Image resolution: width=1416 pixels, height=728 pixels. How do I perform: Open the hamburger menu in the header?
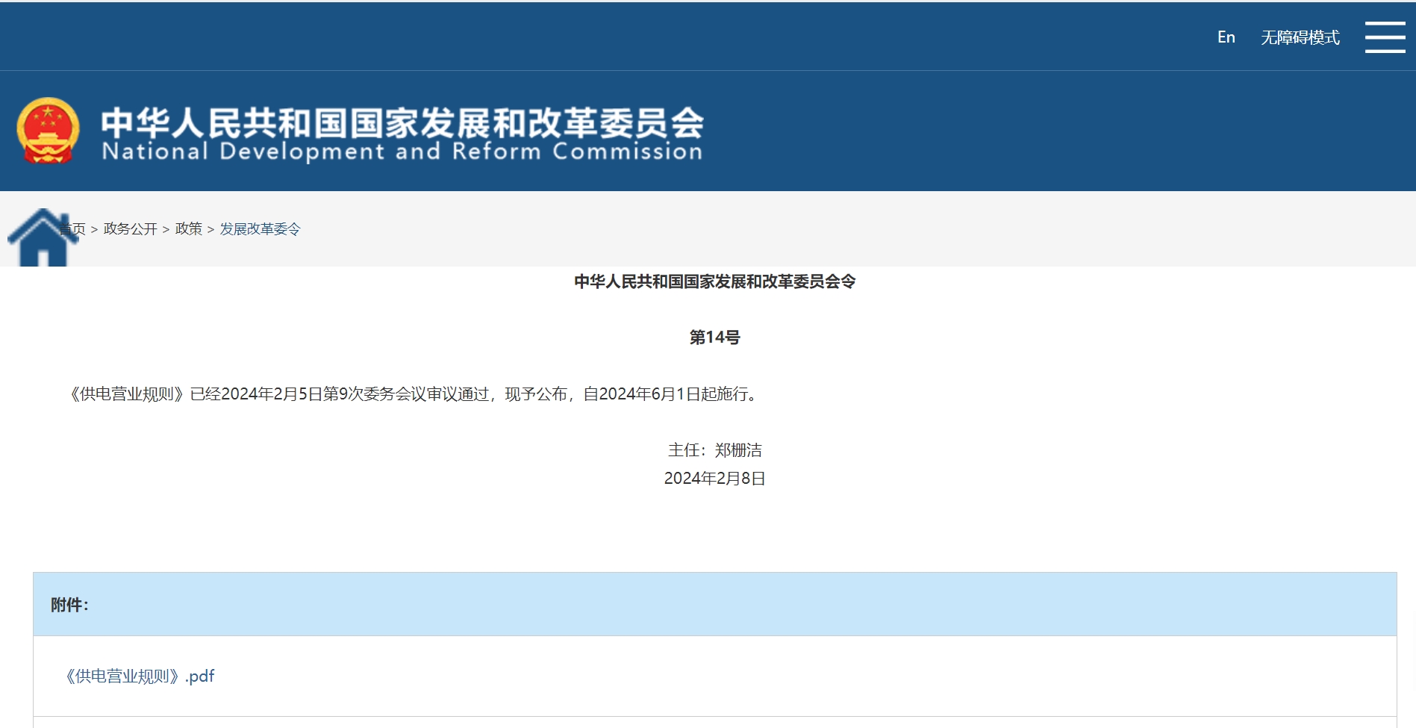[x=1385, y=37]
